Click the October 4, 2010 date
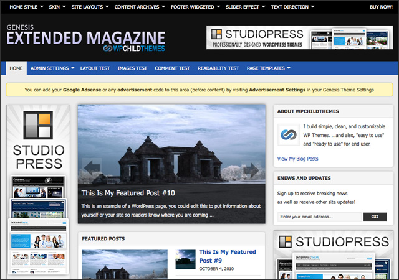The image size is (399, 280). coord(216,269)
